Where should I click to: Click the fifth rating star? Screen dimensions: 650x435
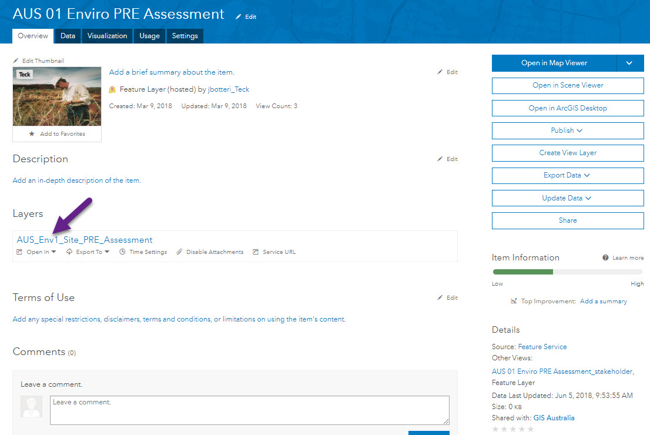pos(531,429)
